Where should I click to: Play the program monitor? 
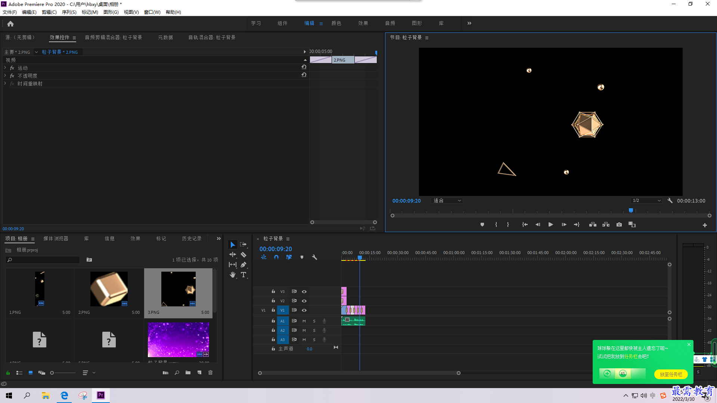tap(550, 225)
